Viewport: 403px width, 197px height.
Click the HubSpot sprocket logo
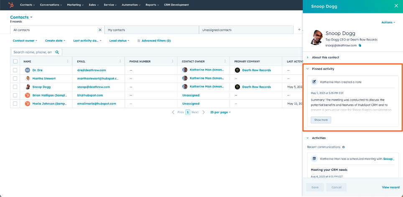[11, 5]
